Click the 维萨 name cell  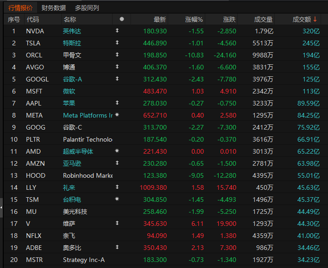(69, 224)
